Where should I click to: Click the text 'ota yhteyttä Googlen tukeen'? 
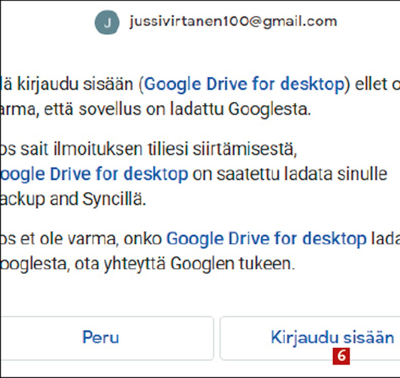coord(185,264)
